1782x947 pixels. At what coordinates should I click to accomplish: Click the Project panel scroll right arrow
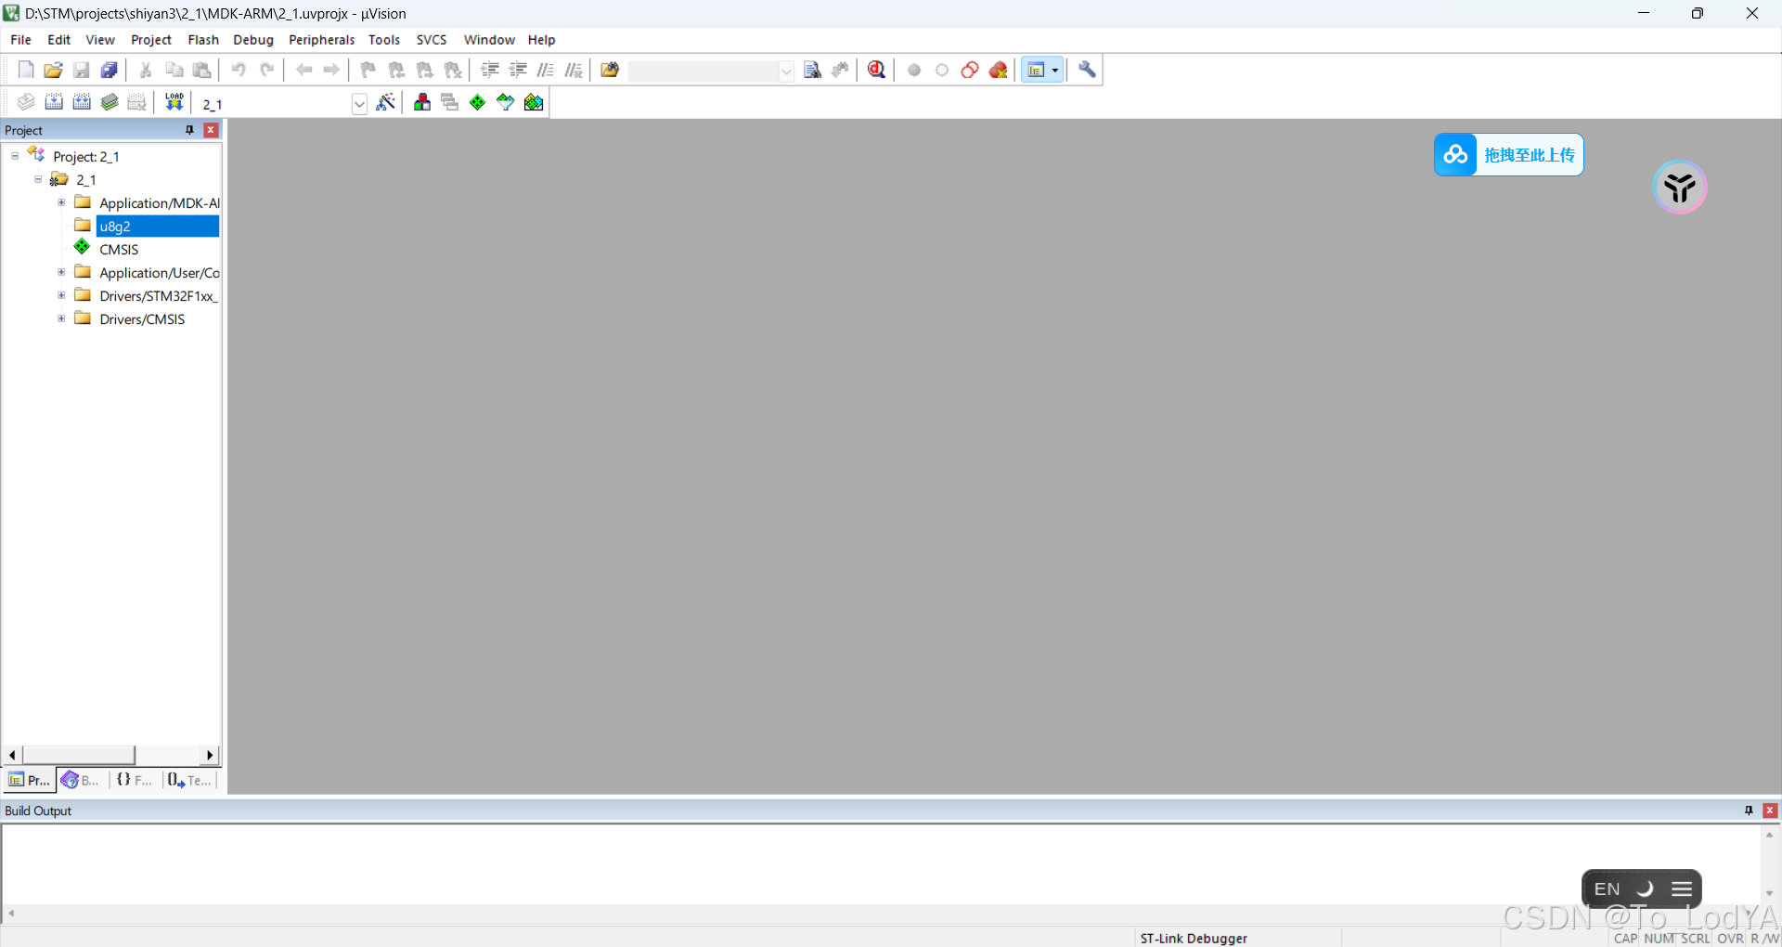pyautogui.click(x=210, y=755)
